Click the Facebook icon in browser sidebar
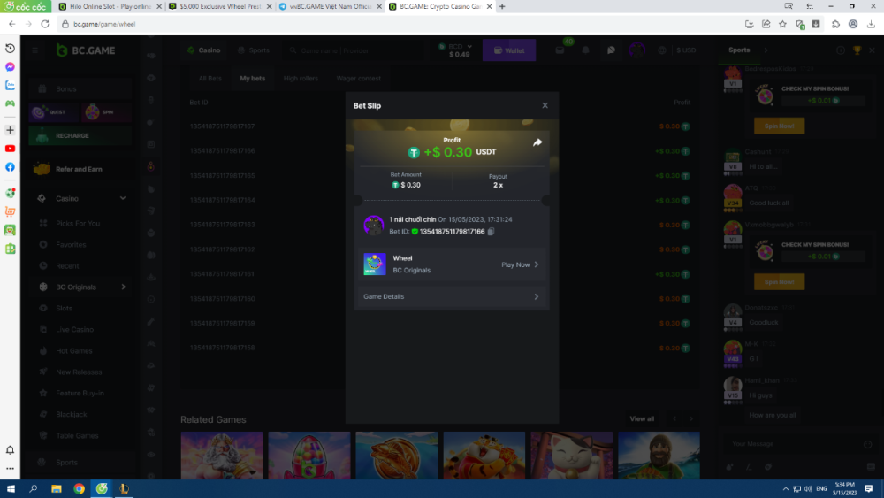884x498 pixels. [x=10, y=167]
